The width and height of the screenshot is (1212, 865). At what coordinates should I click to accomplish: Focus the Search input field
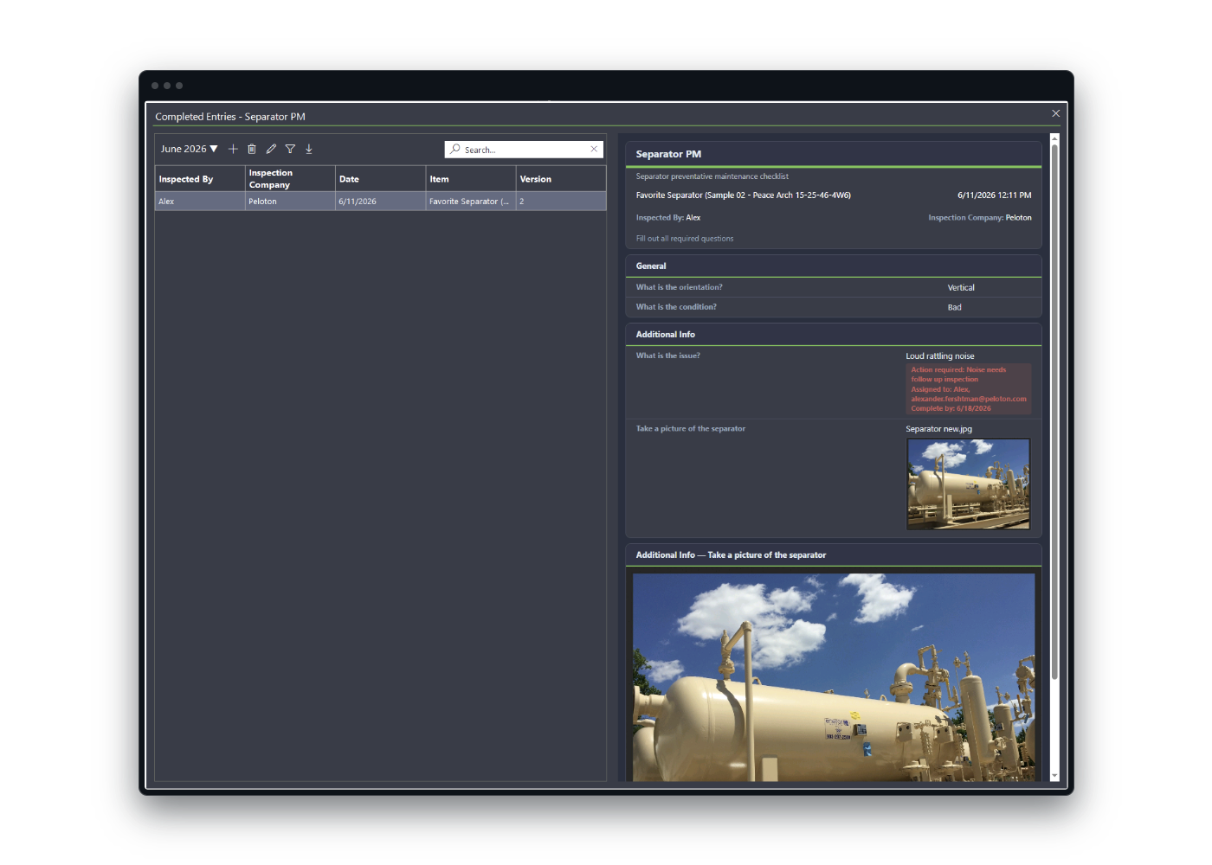tap(525, 150)
